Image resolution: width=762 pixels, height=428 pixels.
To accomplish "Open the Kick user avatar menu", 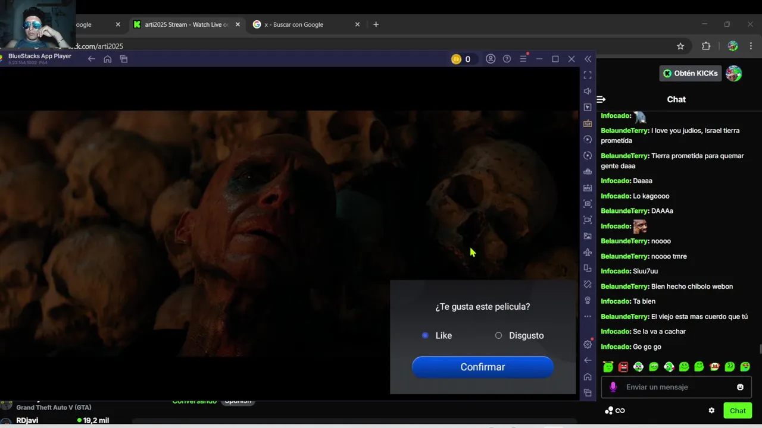I will (x=734, y=73).
